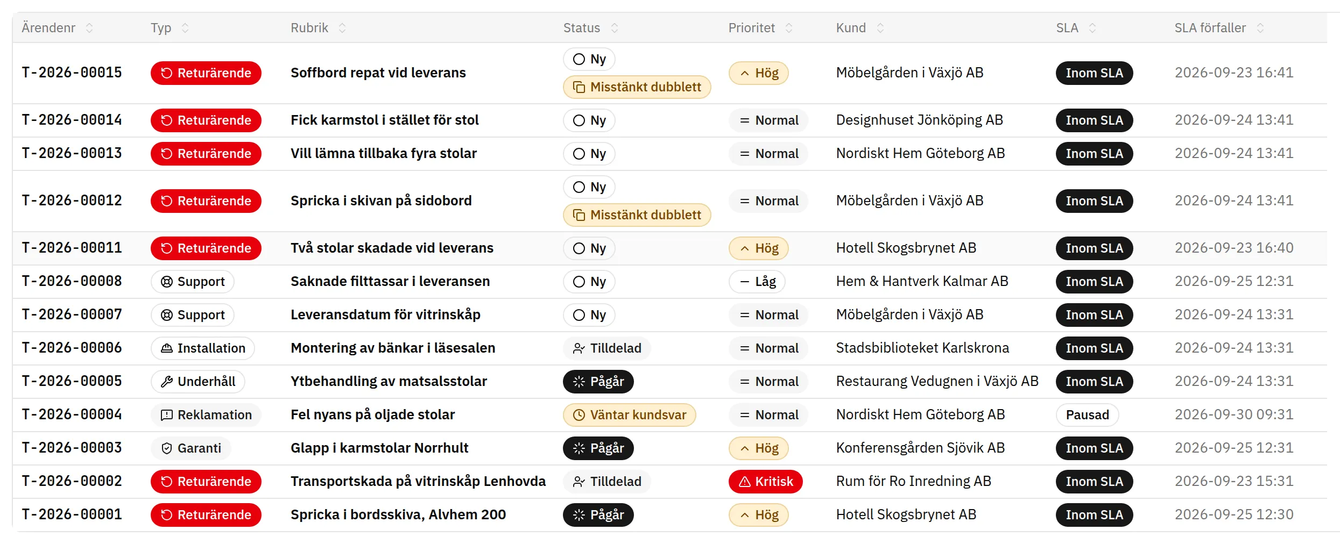Open ticket T-2026-00015
The height and width of the screenshot is (544, 1340).
click(72, 73)
